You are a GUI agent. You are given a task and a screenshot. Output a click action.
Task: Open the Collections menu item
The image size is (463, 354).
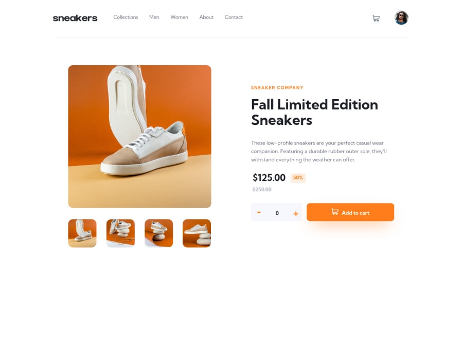126,17
